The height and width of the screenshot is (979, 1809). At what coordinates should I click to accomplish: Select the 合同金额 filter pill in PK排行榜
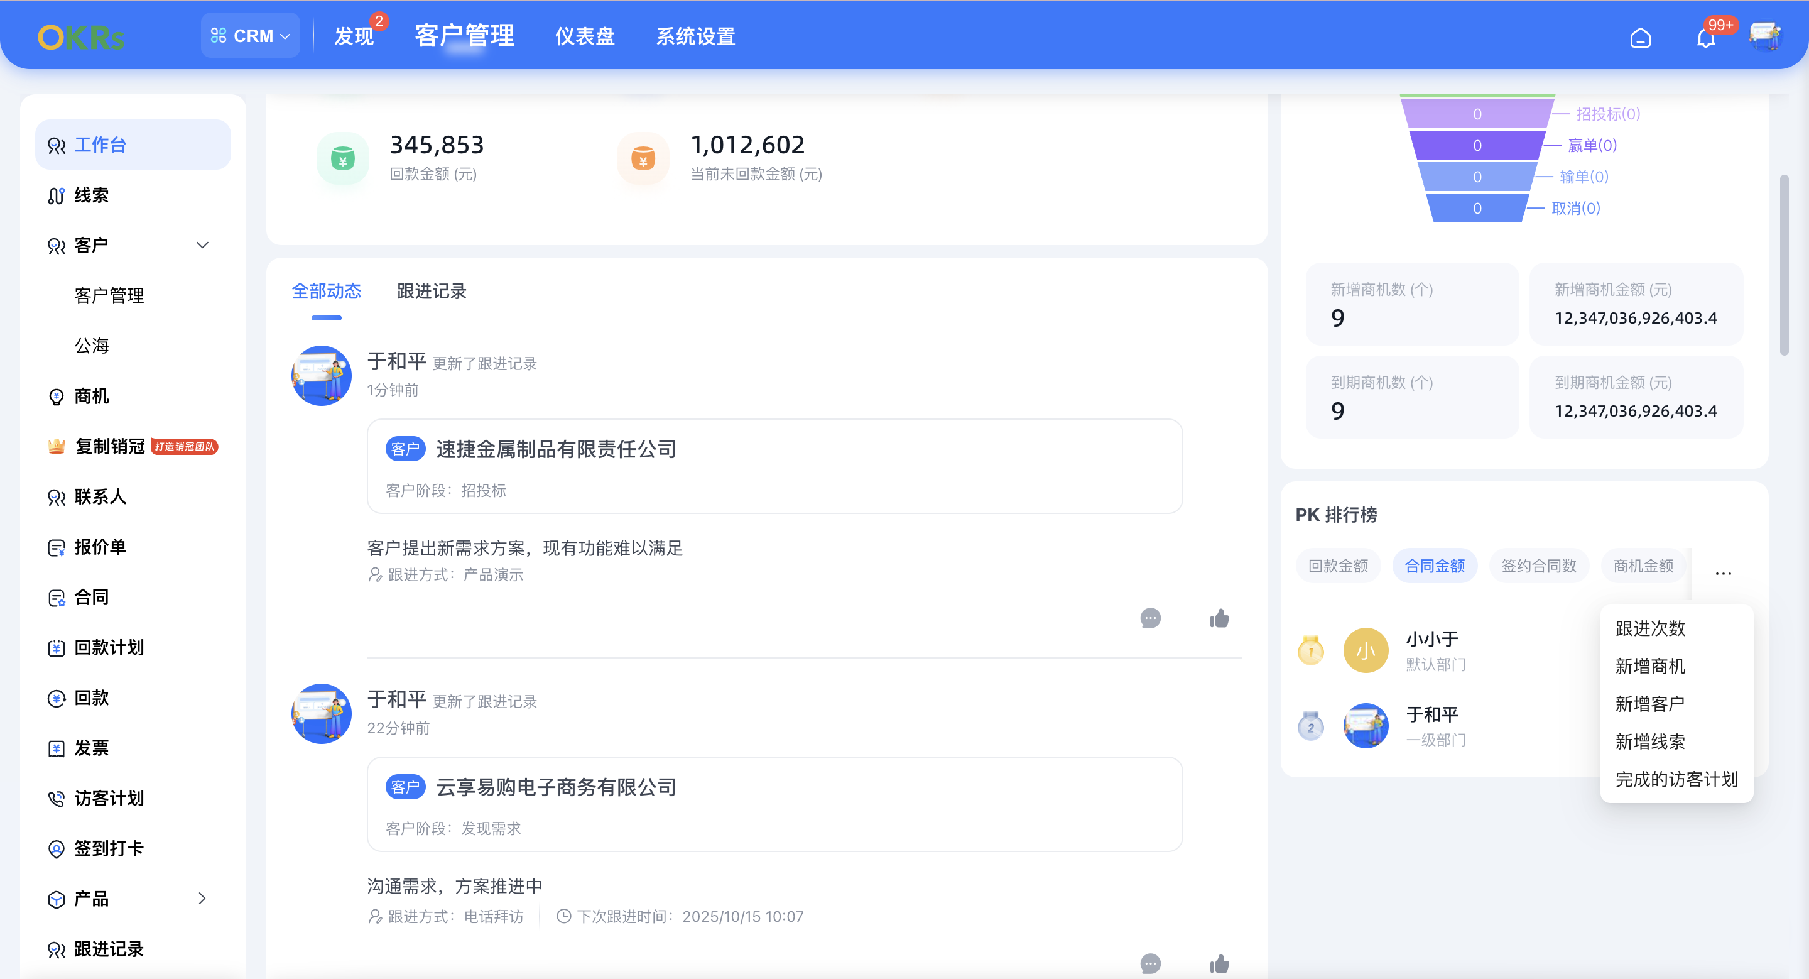(x=1435, y=566)
